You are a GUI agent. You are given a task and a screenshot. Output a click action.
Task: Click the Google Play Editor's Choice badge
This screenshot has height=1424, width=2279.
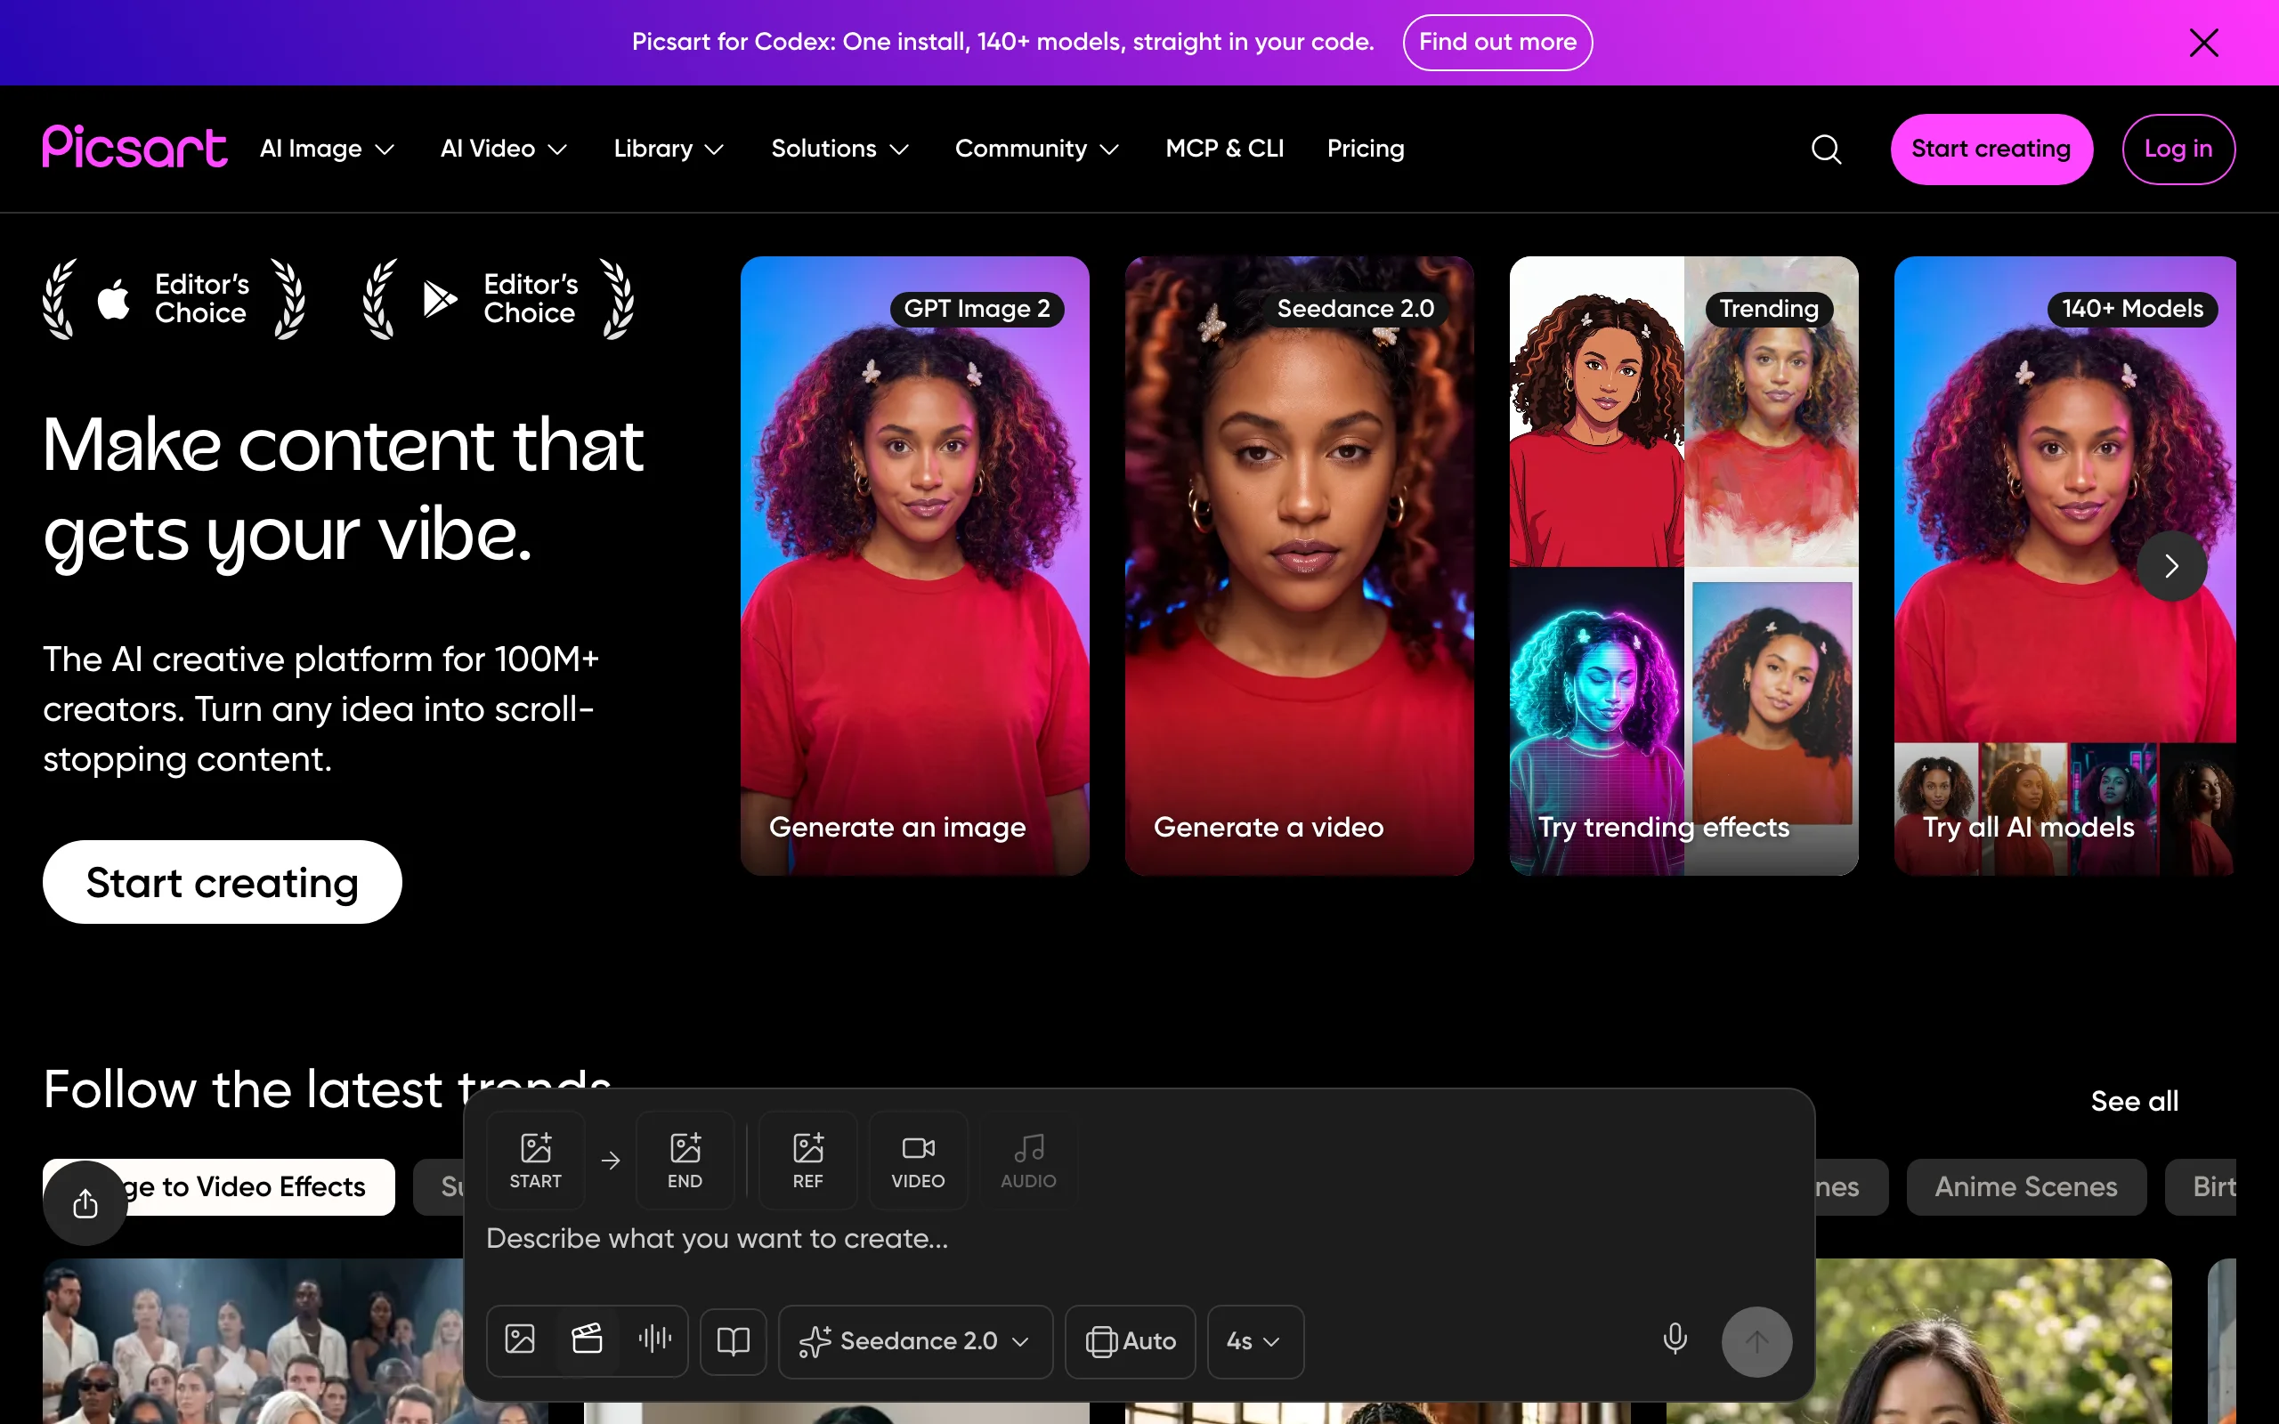(499, 298)
